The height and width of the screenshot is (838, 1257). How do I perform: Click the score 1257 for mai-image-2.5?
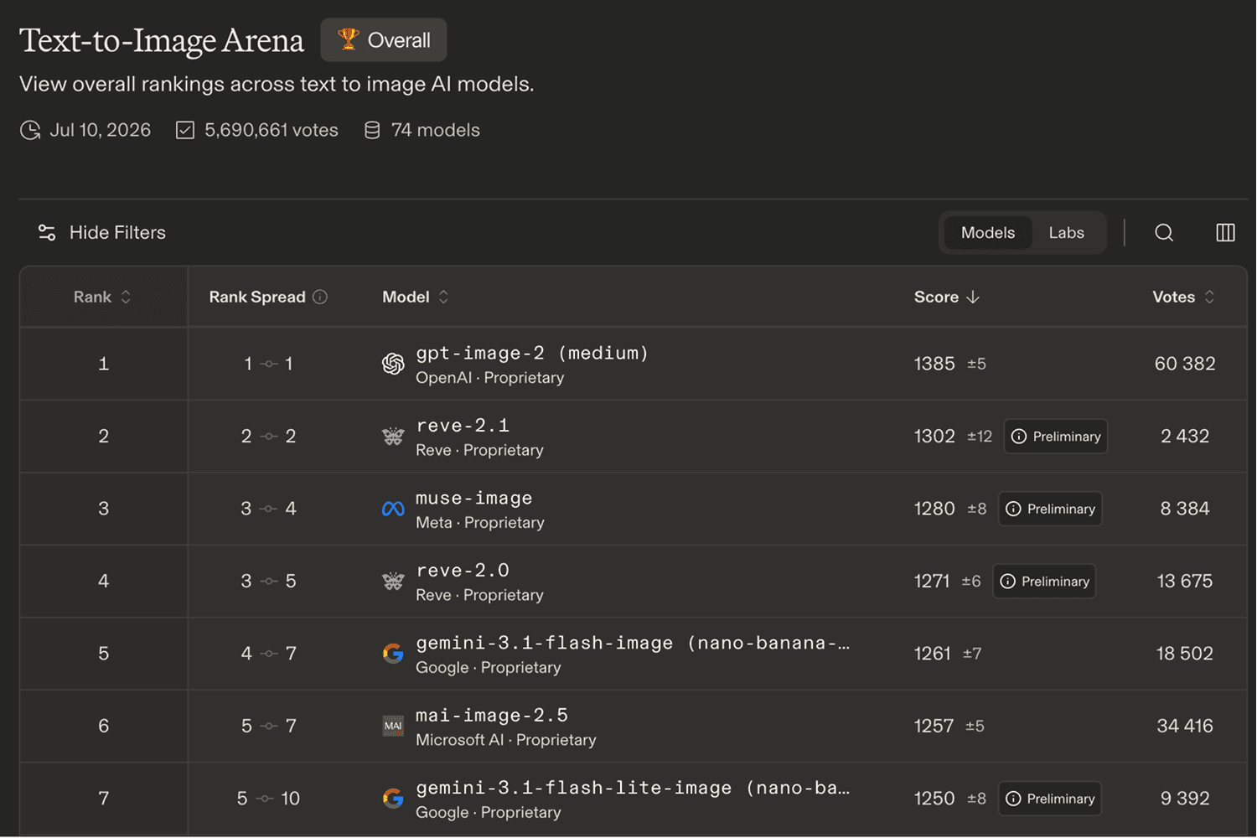click(934, 726)
